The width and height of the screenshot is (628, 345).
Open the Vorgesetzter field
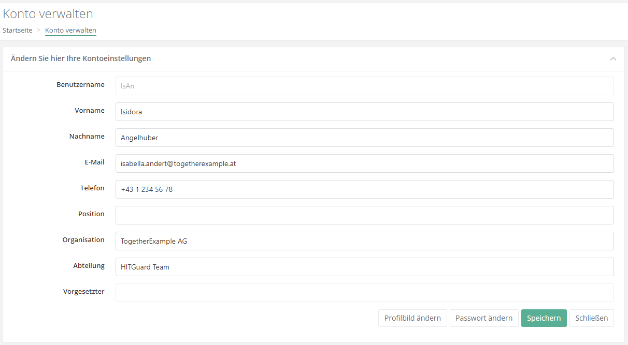tap(364, 293)
